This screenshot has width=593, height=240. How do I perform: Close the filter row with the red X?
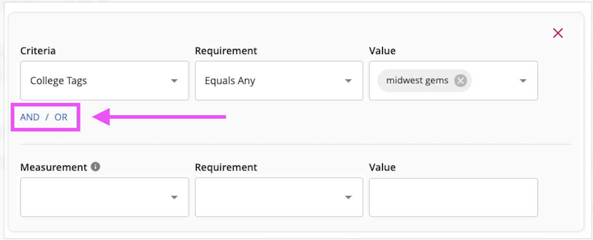point(558,33)
